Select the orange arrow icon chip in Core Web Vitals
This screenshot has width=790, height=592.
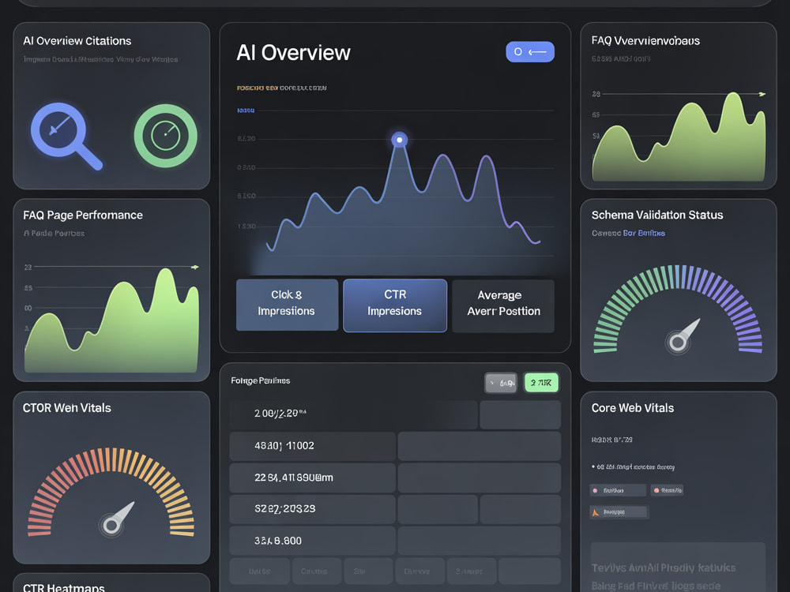click(619, 512)
